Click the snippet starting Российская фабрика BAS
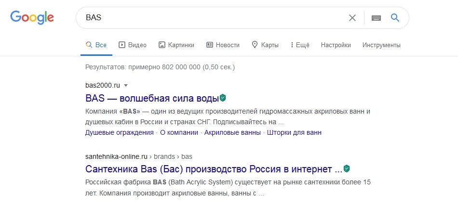 228,188
